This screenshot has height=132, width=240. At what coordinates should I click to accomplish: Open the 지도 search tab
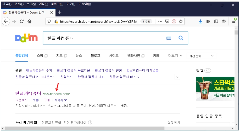pyautogui.click(x=59, y=55)
